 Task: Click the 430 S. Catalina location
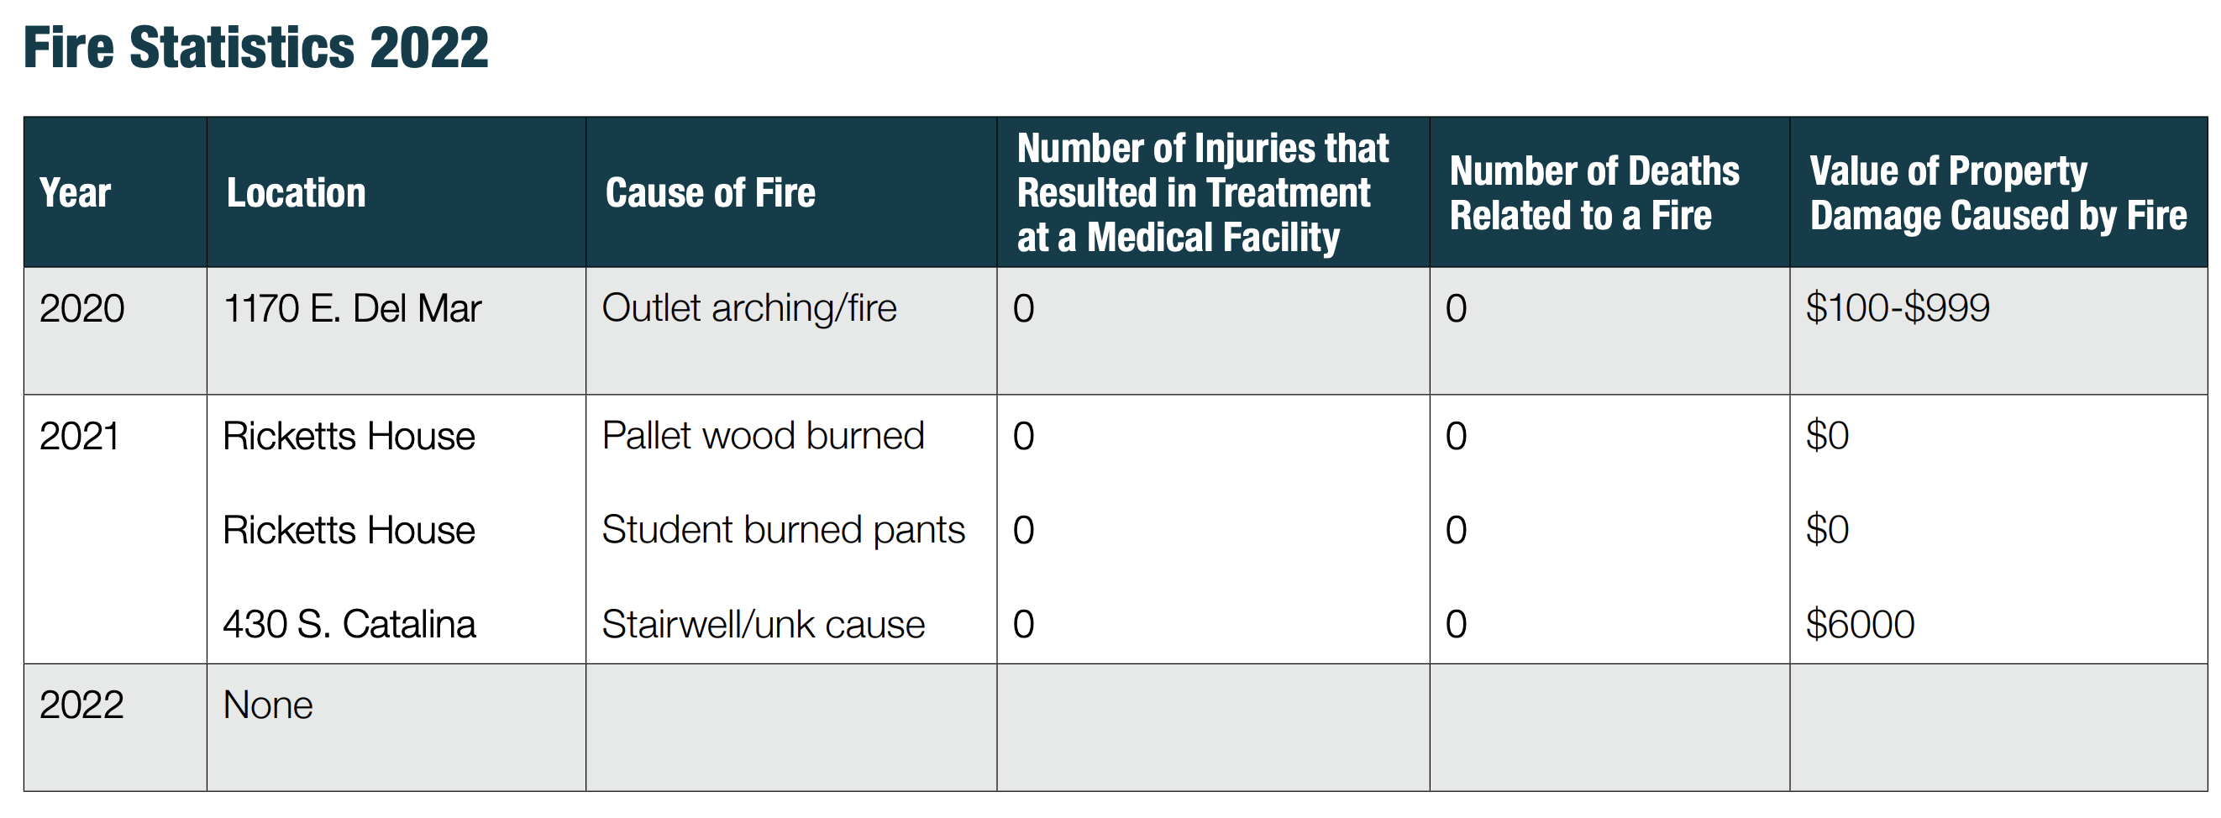click(349, 624)
